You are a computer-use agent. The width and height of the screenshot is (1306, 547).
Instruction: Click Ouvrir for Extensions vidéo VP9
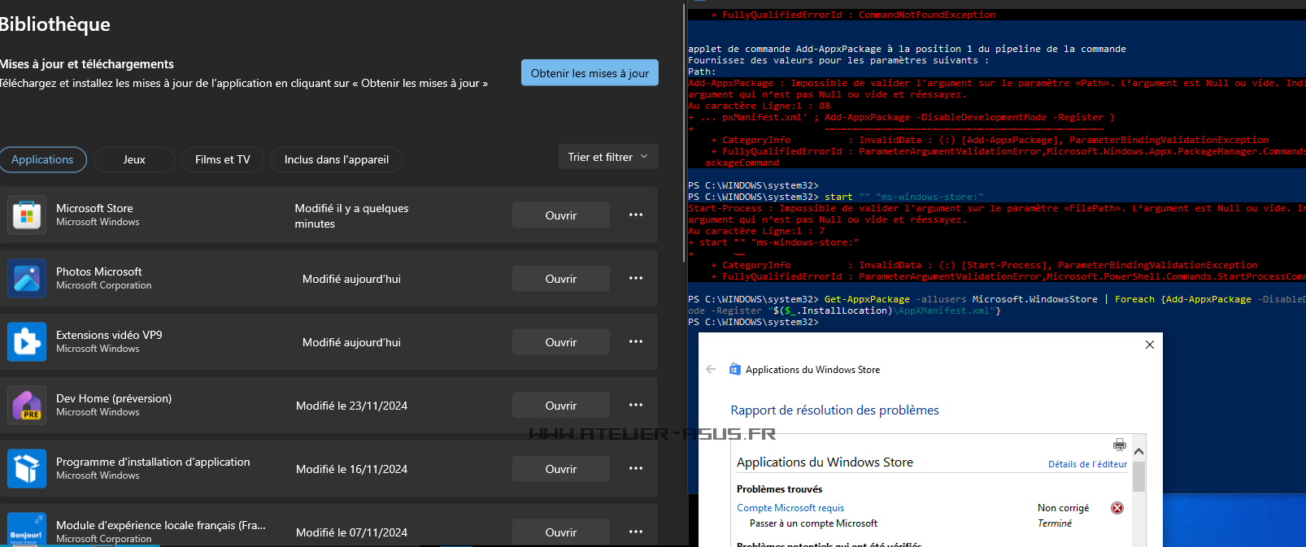pyautogui.click(x=561, y=342)
